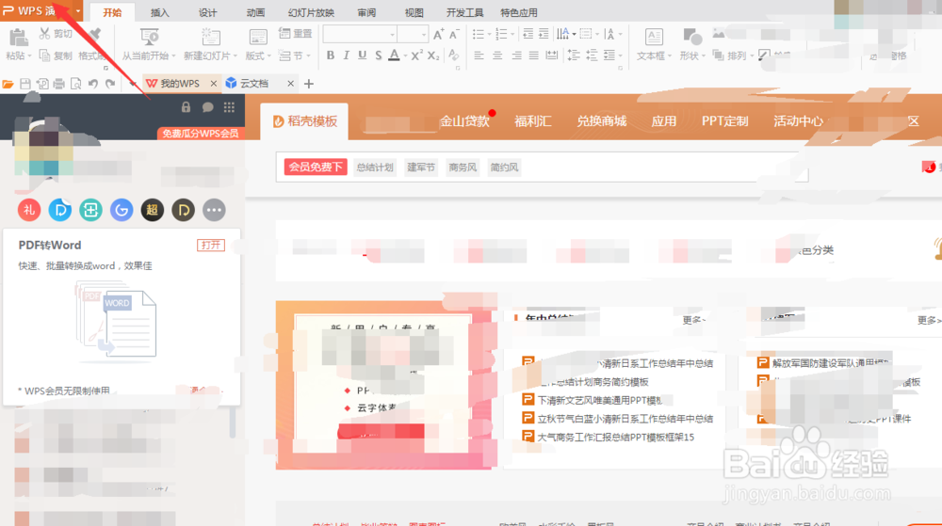This screenshot has height=526, width=942.
Task: Click the 会员免费下 red button
Action: click(x=316, y=167)
